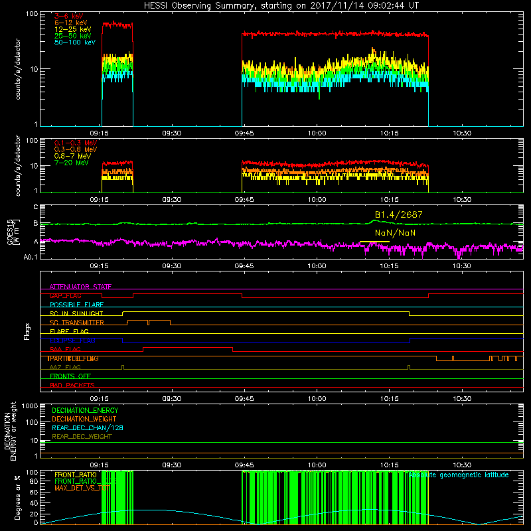The width and height of the screenshot is (531, 531).
Task: Click the 10:15 tick under the GOES panel
Action: click(390, 266)
